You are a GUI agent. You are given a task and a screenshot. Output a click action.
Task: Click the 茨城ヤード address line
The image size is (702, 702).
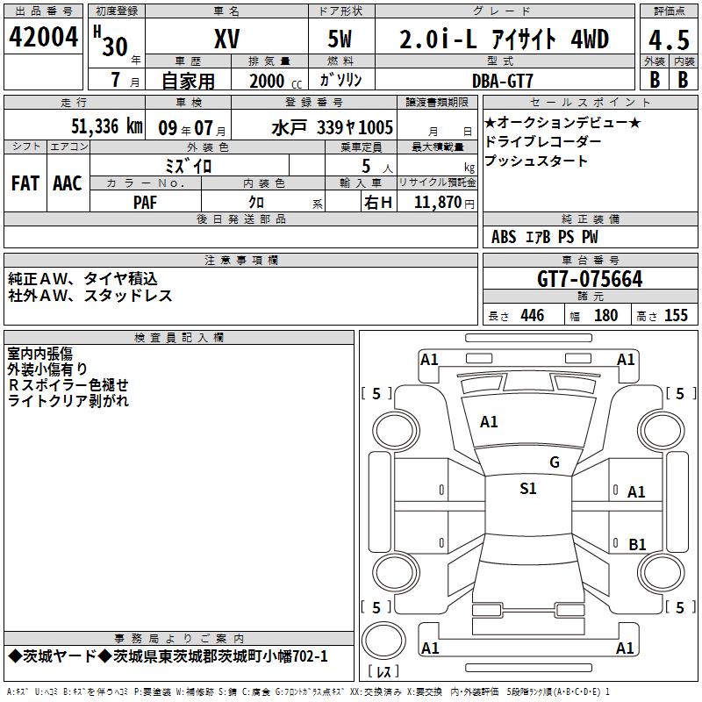click(x=168, y=656)
